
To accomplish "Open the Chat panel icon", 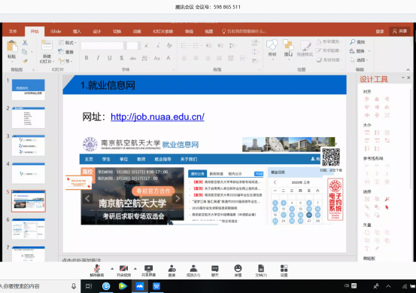I will 215,270.
